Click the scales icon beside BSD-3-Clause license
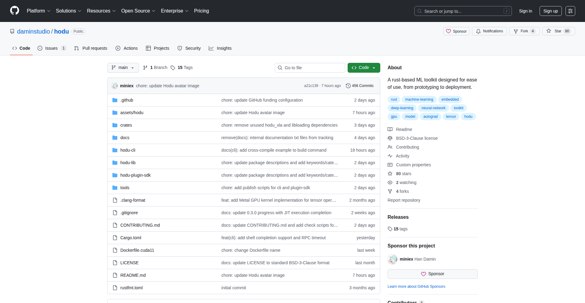Viewport: 585px width, 303px height. (390, 138)
